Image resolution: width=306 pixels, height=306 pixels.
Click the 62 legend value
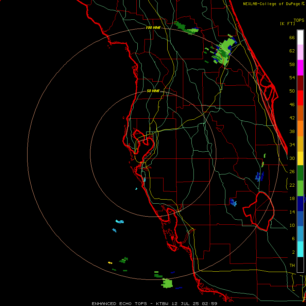coord(292,51)
